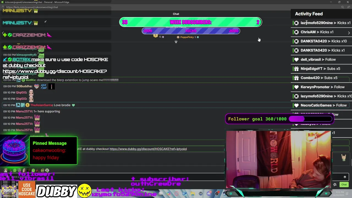The image size is (352, 198).
Task: Click dell_vibrasil Follow heart icon
Action: coord(296,59)
